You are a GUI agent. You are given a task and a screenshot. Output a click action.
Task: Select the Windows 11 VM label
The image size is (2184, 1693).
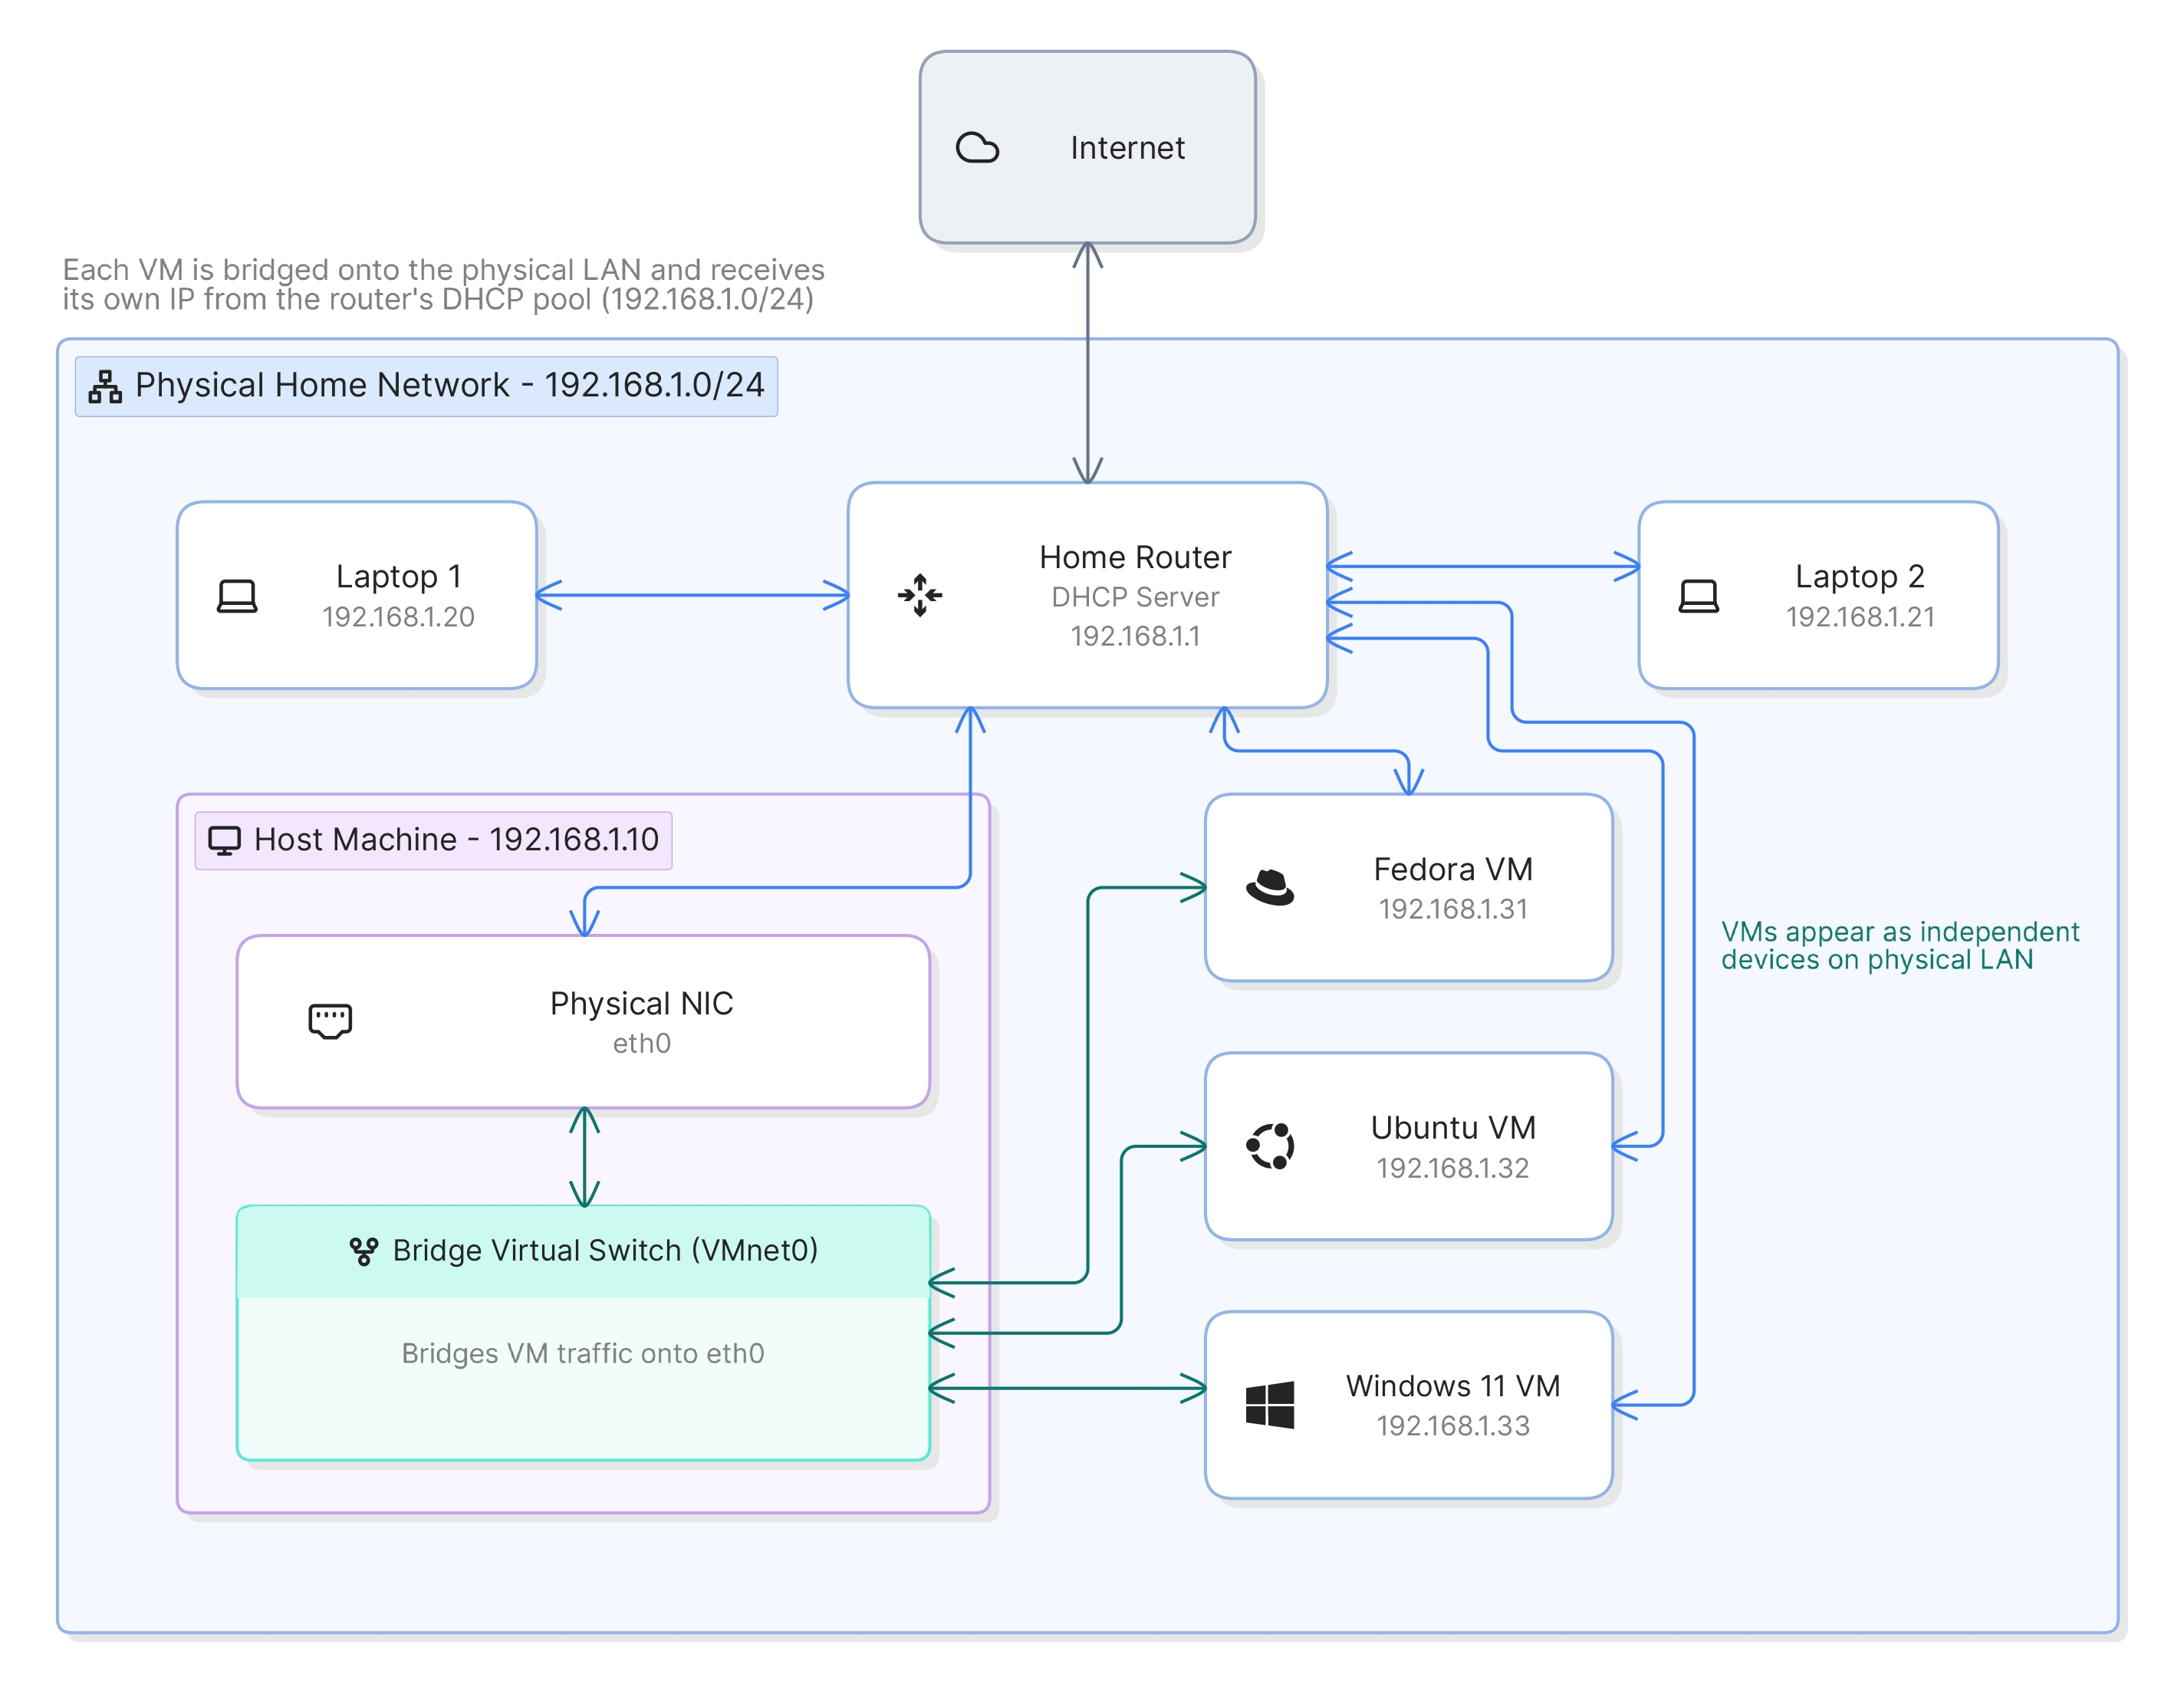click(1453, 1387)
